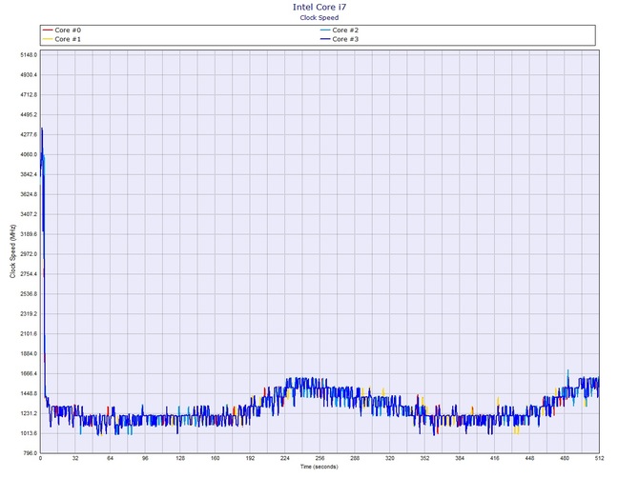
Task: Click the 512 x-axis tick label
Action: 599,458
